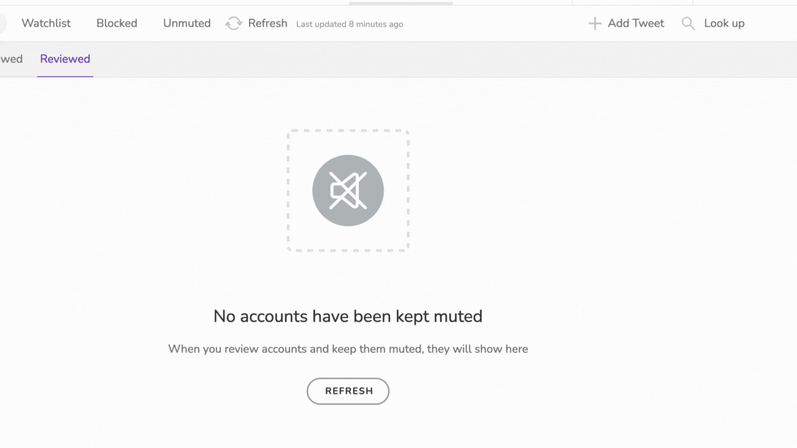Switch to the partially visible tab before Reviewed
The image size is (797, 448).
tap(11, 59)
